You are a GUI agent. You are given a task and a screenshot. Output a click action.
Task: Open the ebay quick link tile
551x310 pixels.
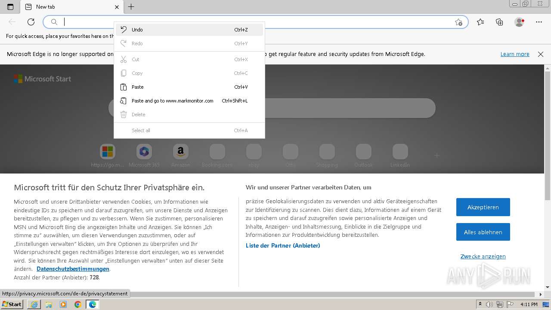tap(254, 156)
